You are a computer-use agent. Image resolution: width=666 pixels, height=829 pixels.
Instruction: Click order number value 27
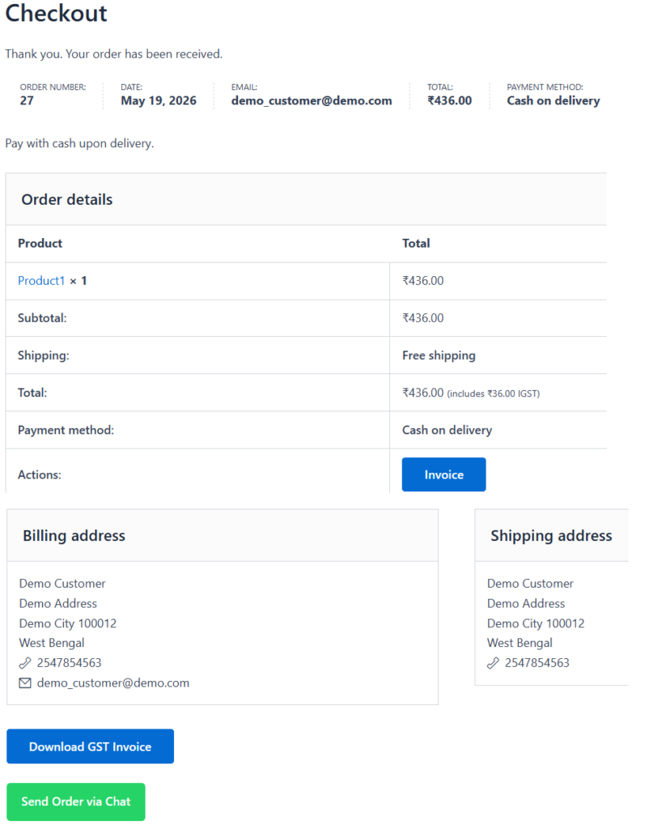(27, 100)
